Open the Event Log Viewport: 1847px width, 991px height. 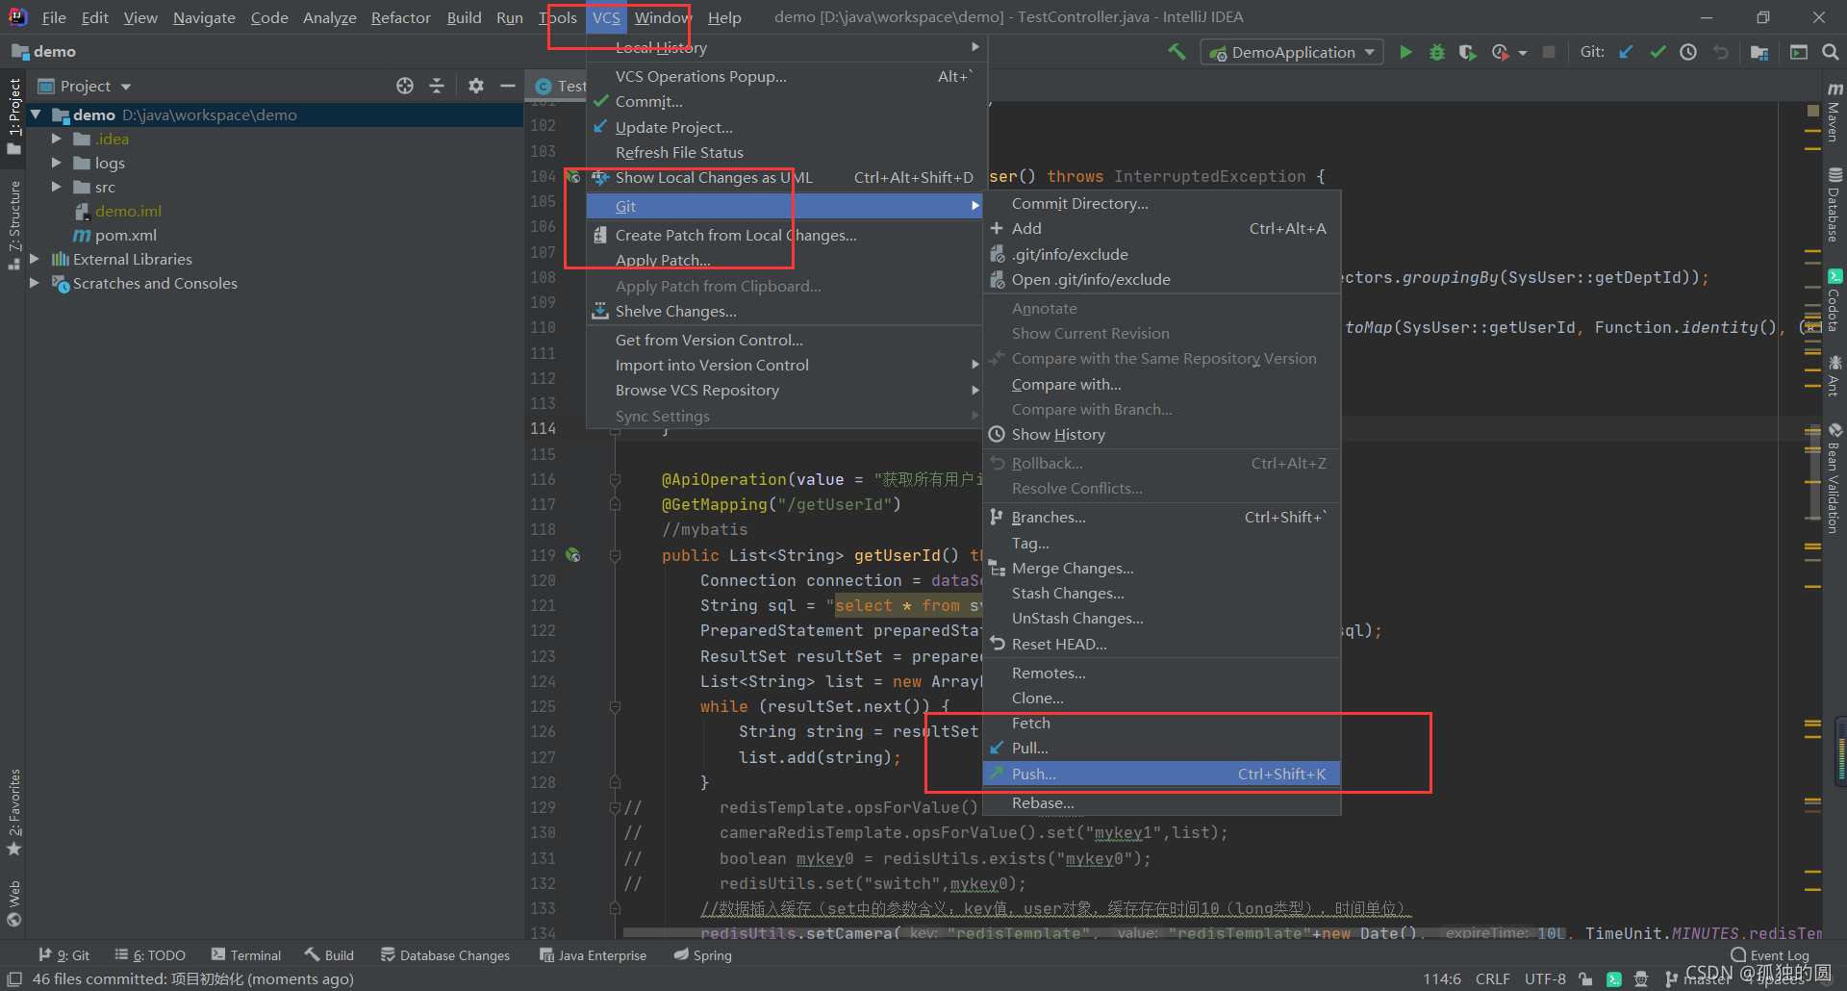tap(1770, 955)
